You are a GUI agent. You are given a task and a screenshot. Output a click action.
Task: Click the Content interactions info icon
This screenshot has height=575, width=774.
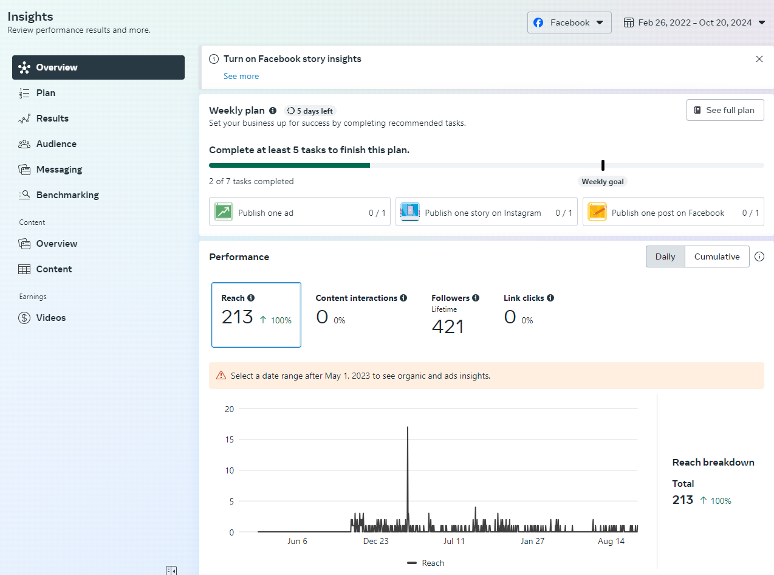pyautogui.click(x=403, y=298)
